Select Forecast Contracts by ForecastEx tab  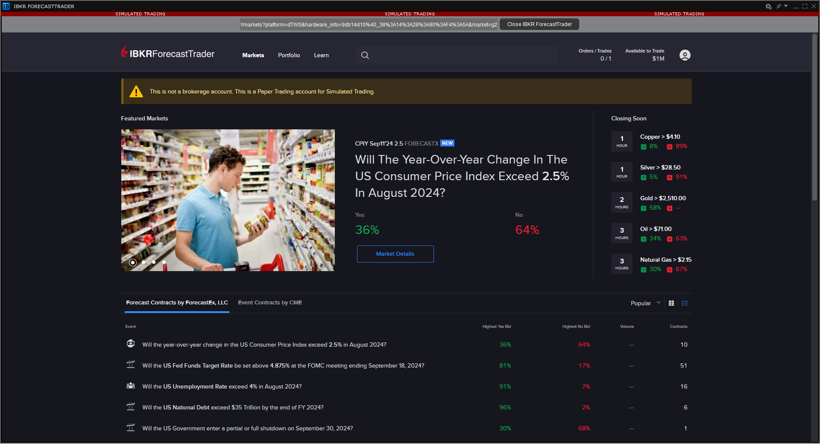click(x=177, y=303)
